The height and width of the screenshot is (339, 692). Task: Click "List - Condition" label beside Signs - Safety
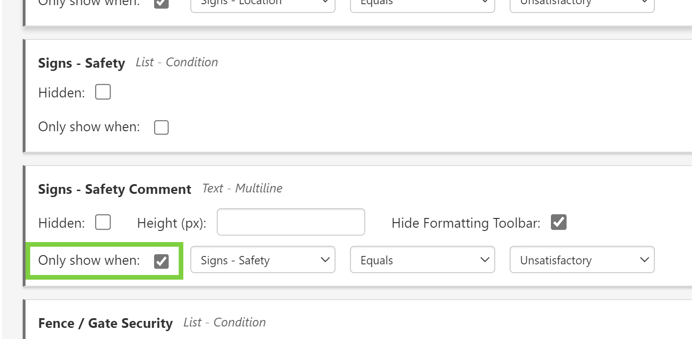pyautogui.click(x=177, y=62)
